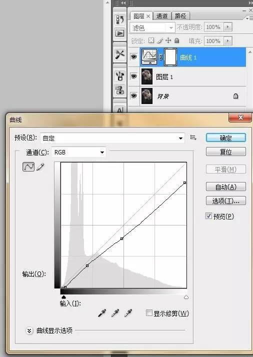Click the layer mask link icon
The image size is (253, 357).
click(160, 57)
